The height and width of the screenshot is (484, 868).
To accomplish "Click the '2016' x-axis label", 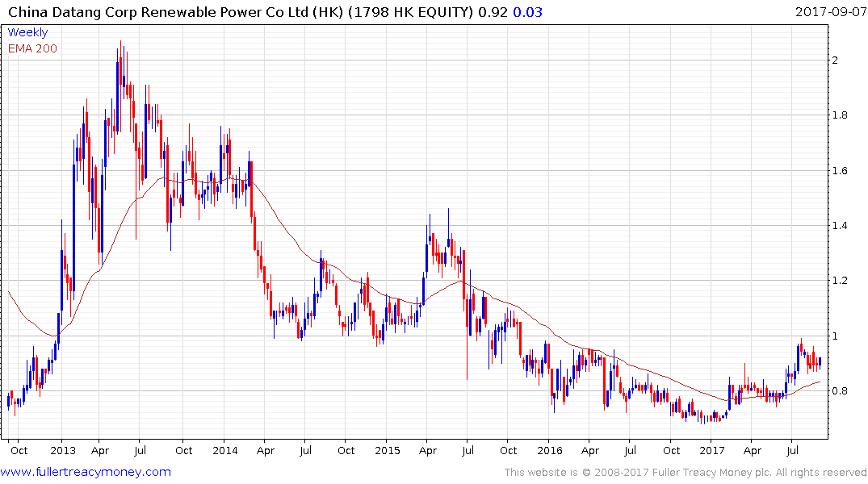I will click(x=549, y=451).
